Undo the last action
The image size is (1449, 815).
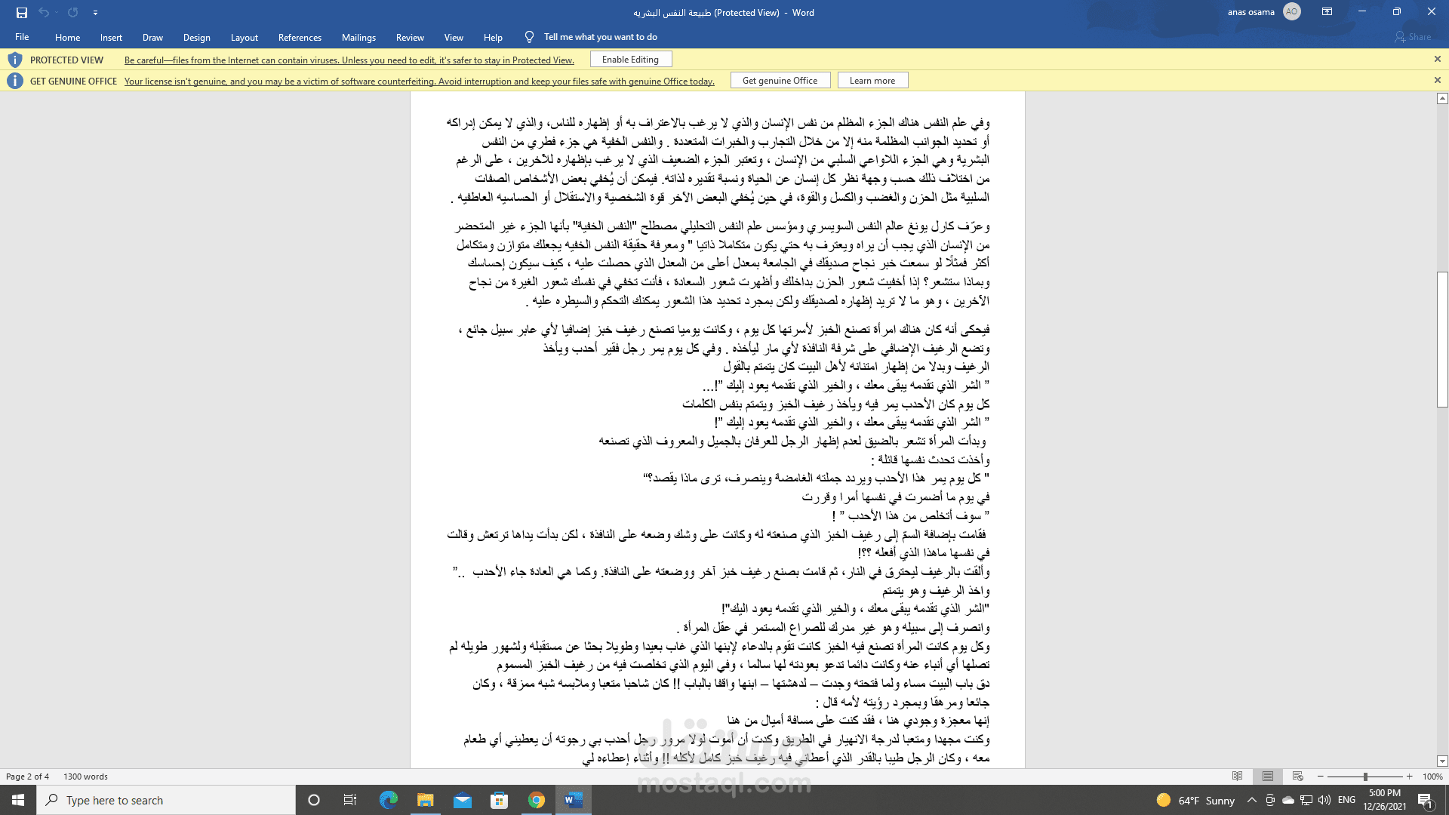tap(45, 12)
